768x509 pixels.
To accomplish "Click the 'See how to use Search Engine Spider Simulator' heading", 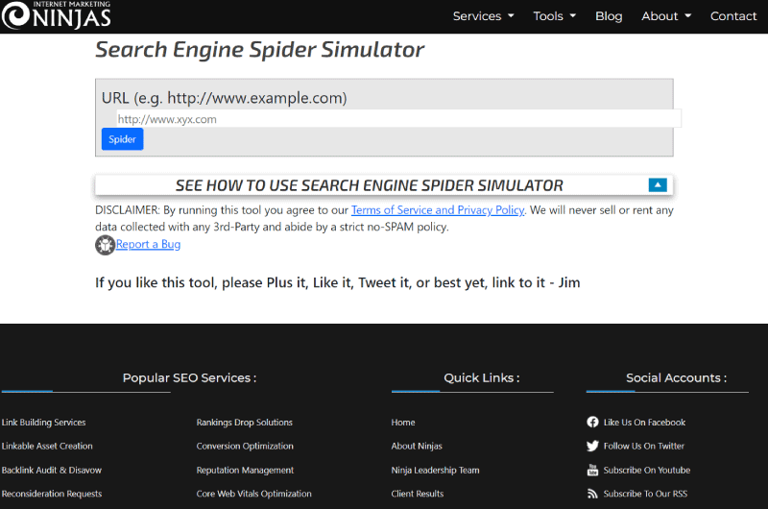I will pos(370,185).
